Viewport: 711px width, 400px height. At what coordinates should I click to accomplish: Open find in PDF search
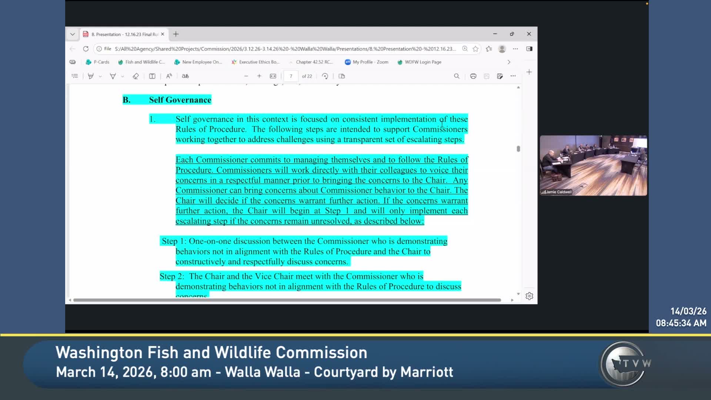457,76
